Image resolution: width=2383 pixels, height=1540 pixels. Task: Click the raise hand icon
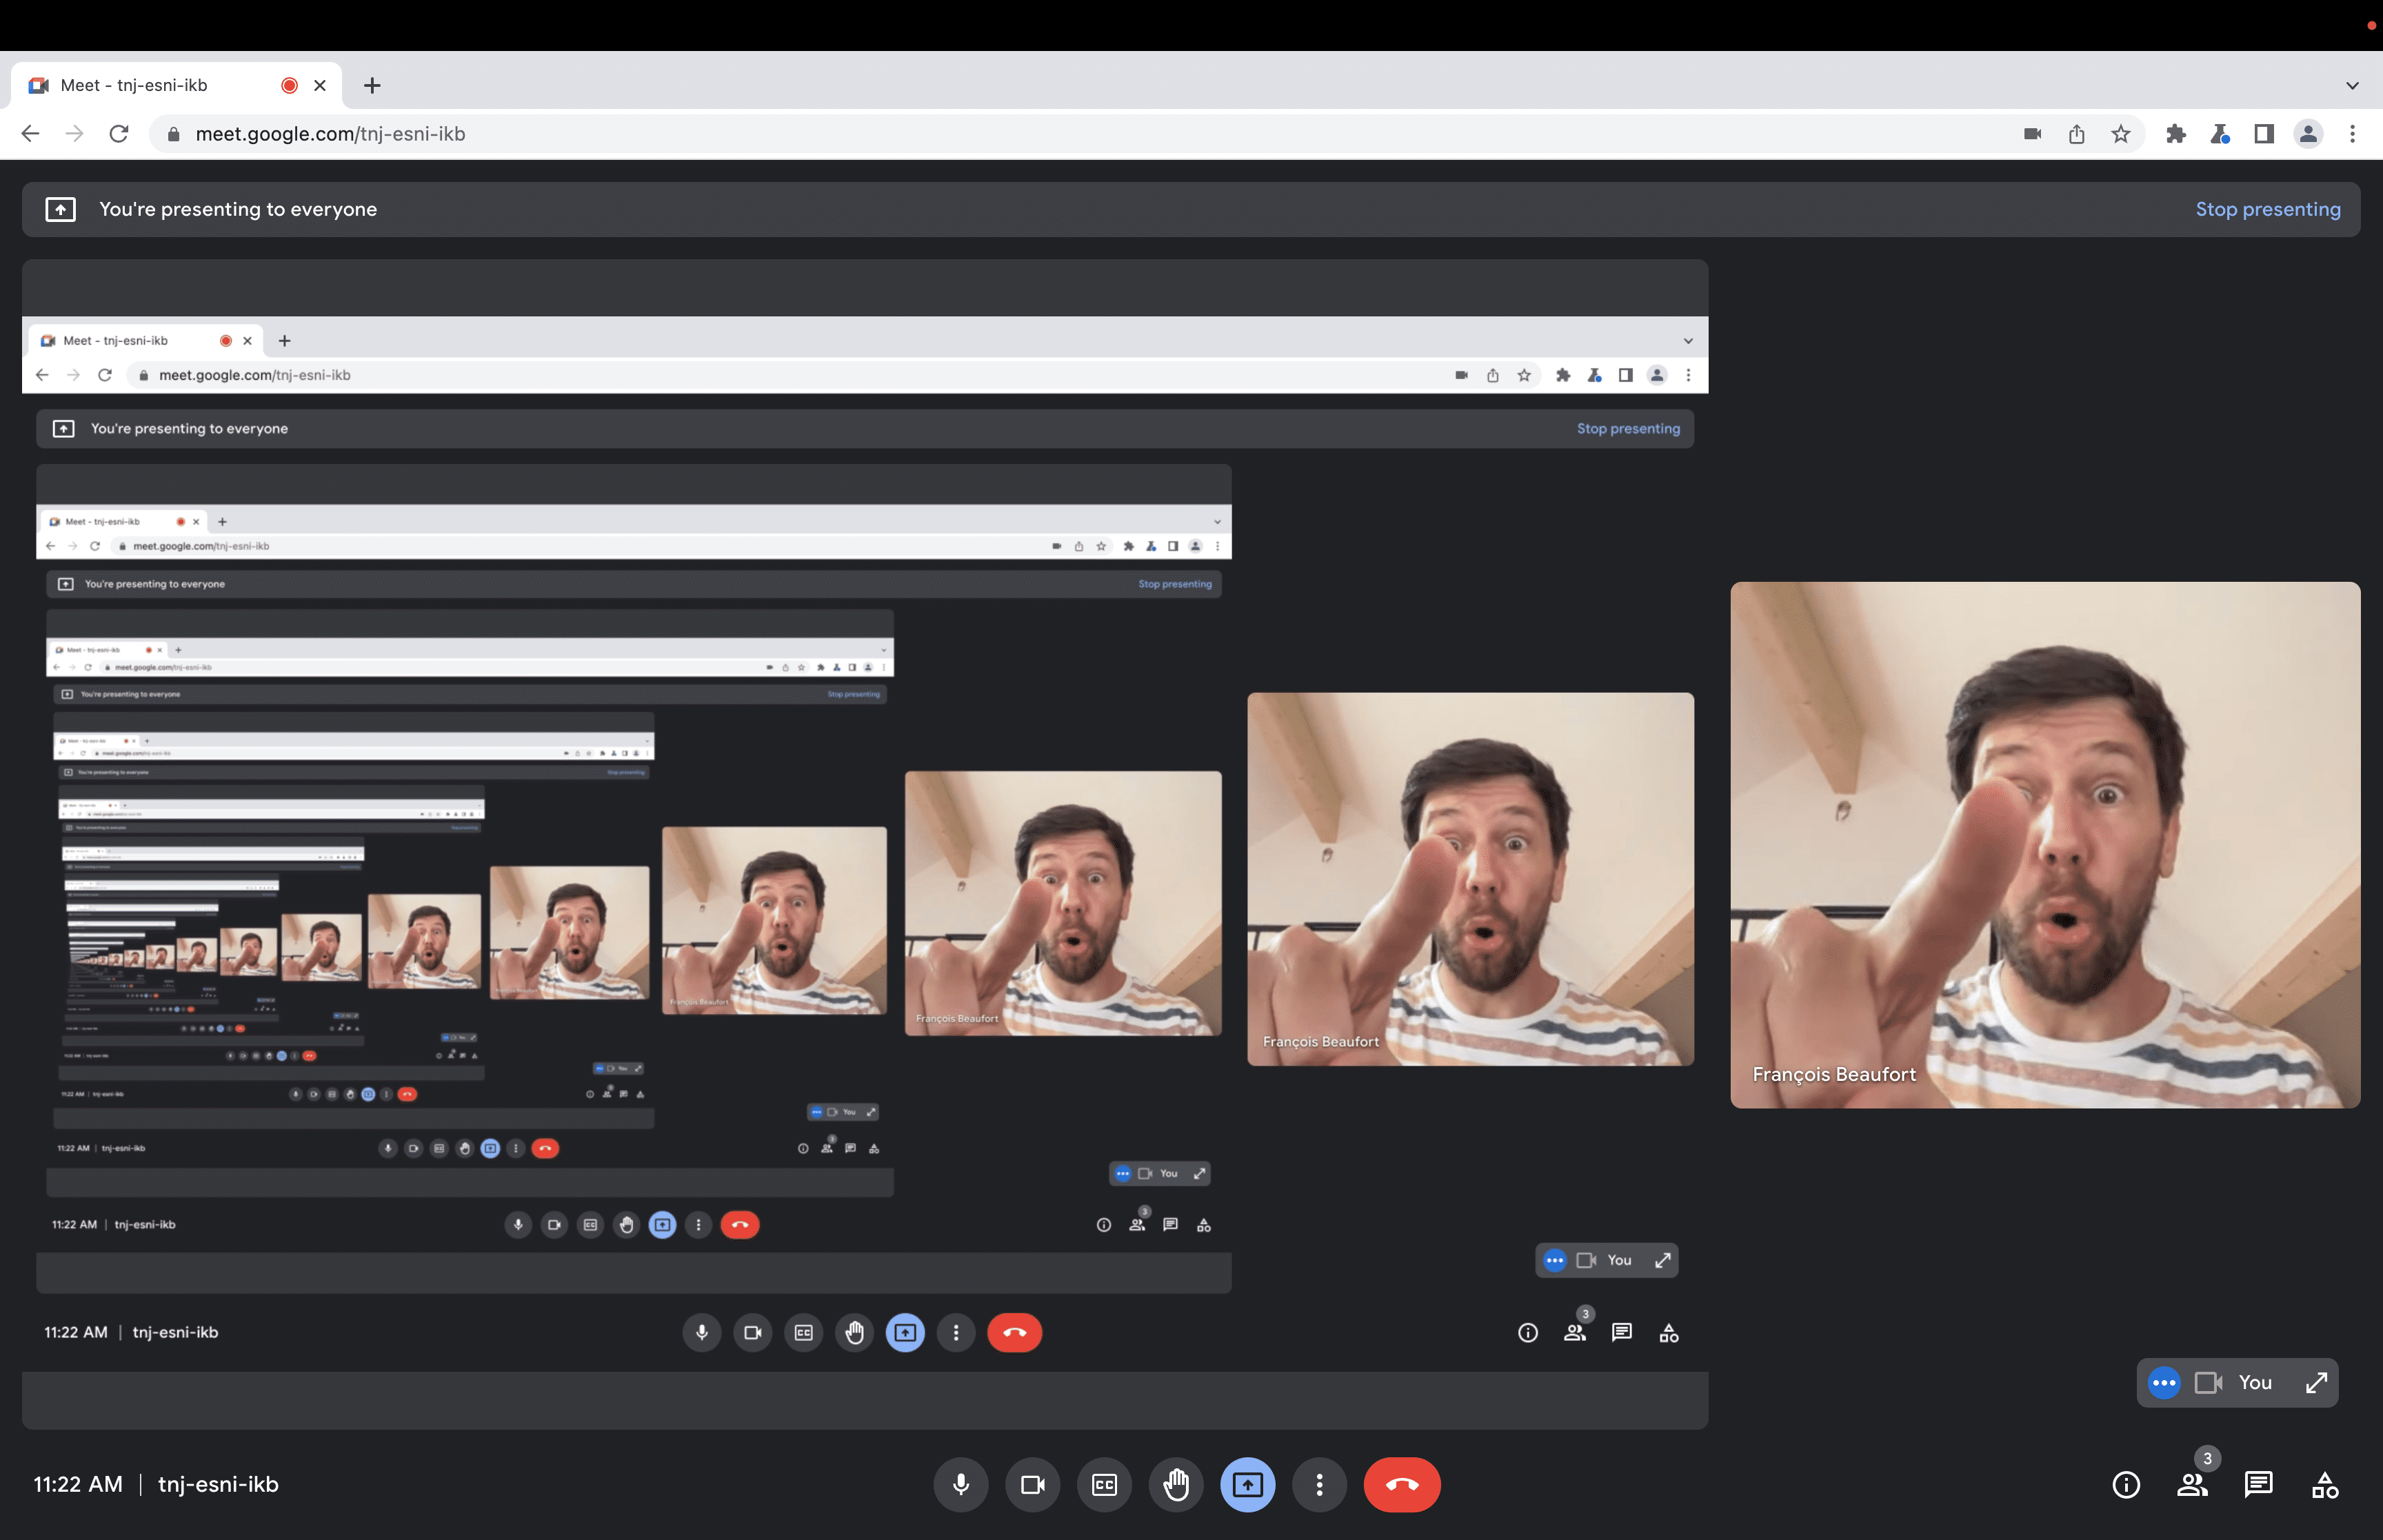(1176, 1484)
